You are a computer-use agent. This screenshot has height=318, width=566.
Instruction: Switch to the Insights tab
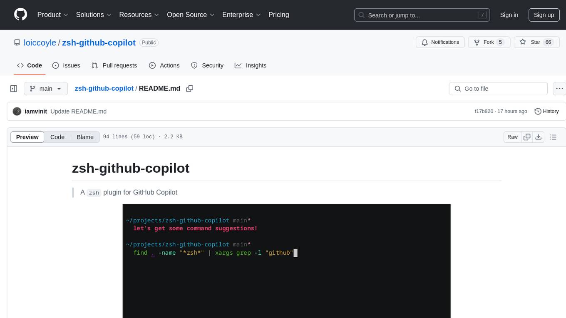coord(251,65)
